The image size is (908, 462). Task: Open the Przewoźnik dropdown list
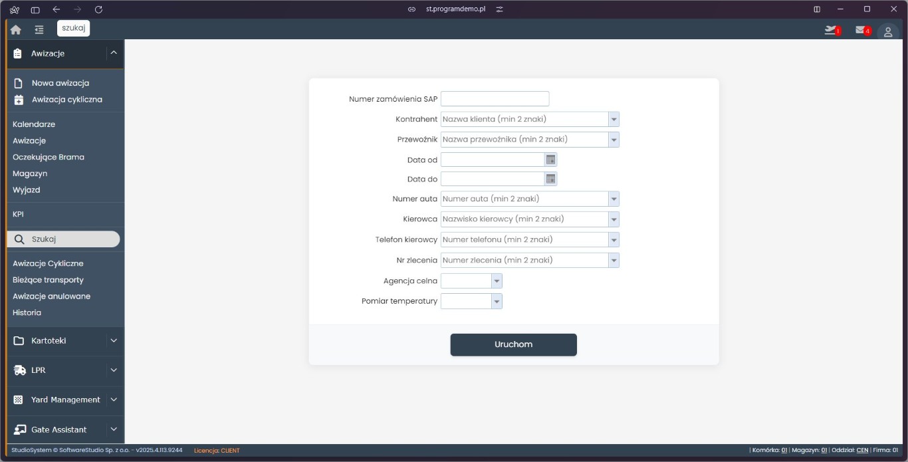click(614, 140)
